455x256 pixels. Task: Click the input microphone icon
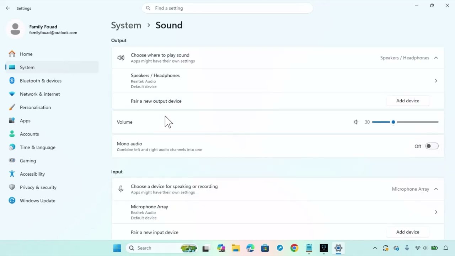point(121,189)
